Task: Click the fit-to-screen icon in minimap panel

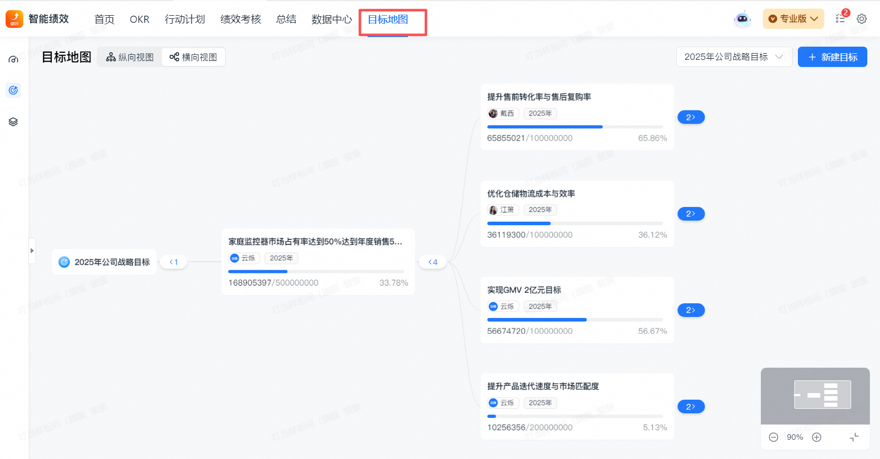Action: [854, 437]
